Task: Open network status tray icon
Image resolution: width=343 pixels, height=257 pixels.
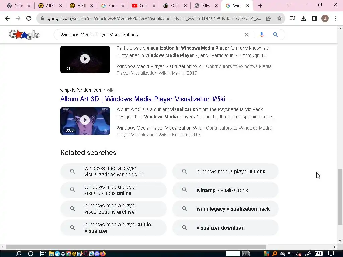Action: 290,254
